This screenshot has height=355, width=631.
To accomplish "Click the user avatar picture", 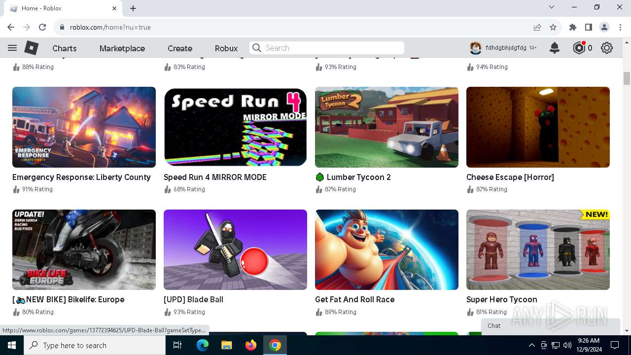I will click(x=475, y=48).
